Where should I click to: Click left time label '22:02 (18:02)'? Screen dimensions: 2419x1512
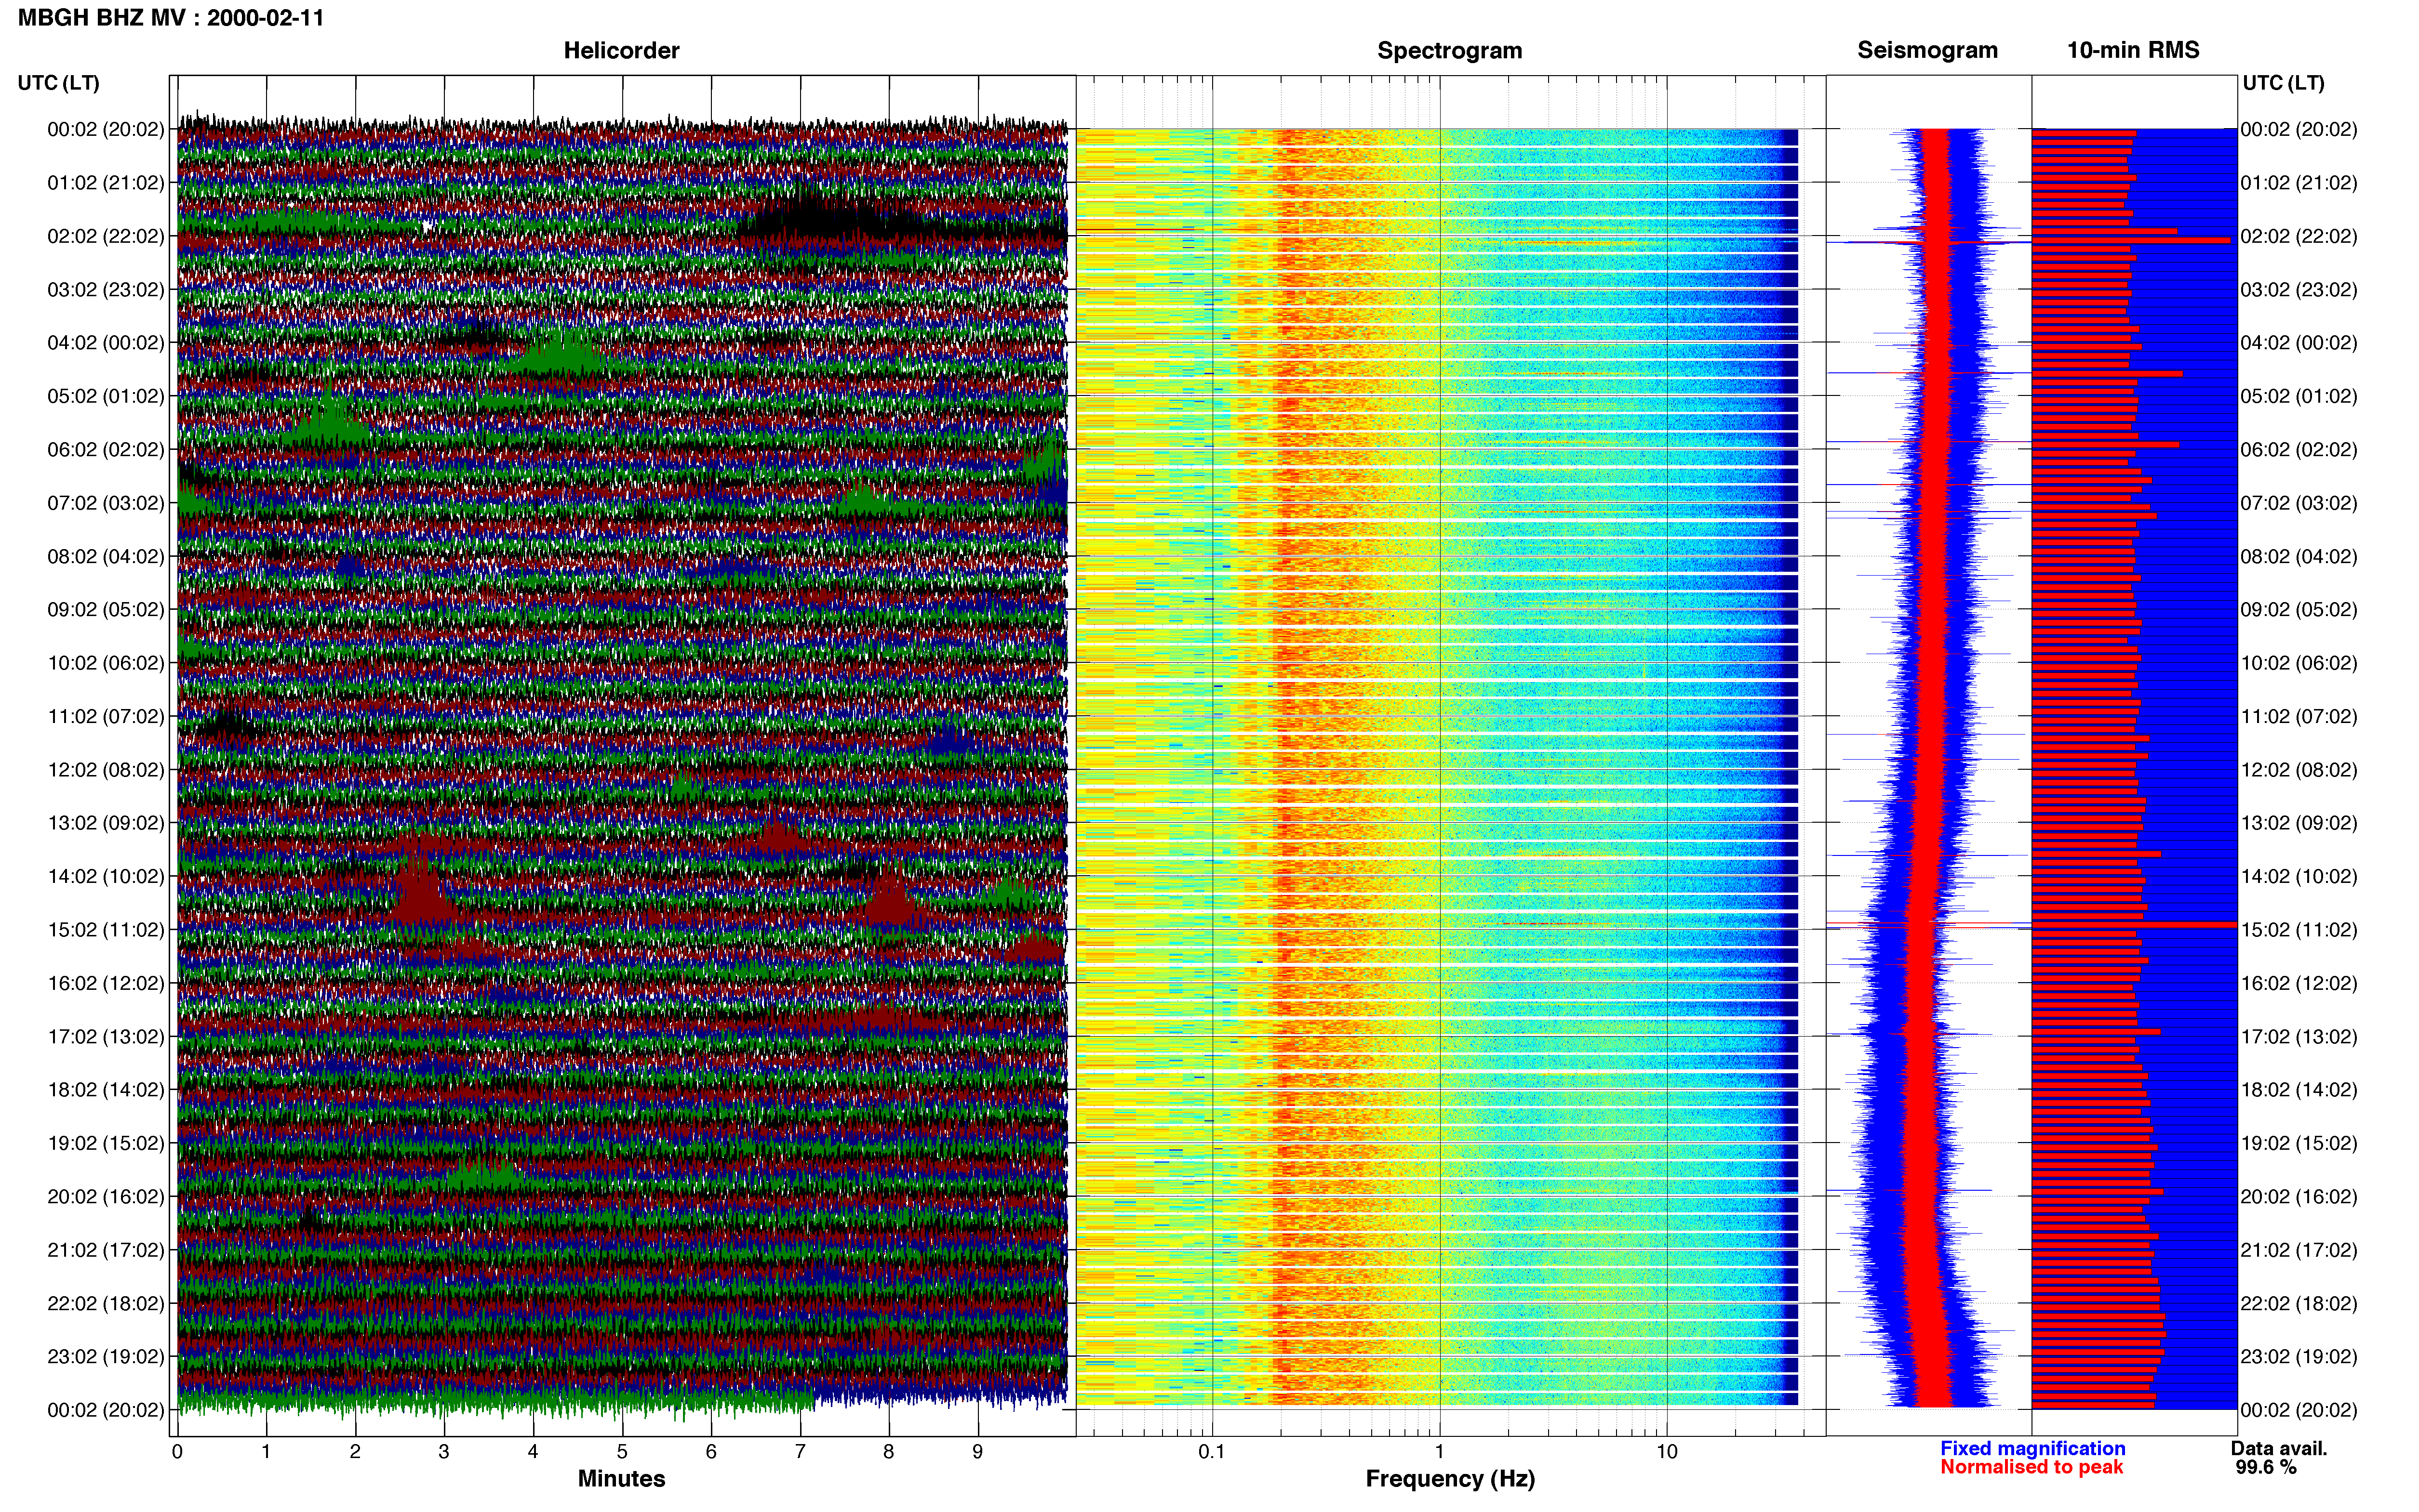point(106,1304)
